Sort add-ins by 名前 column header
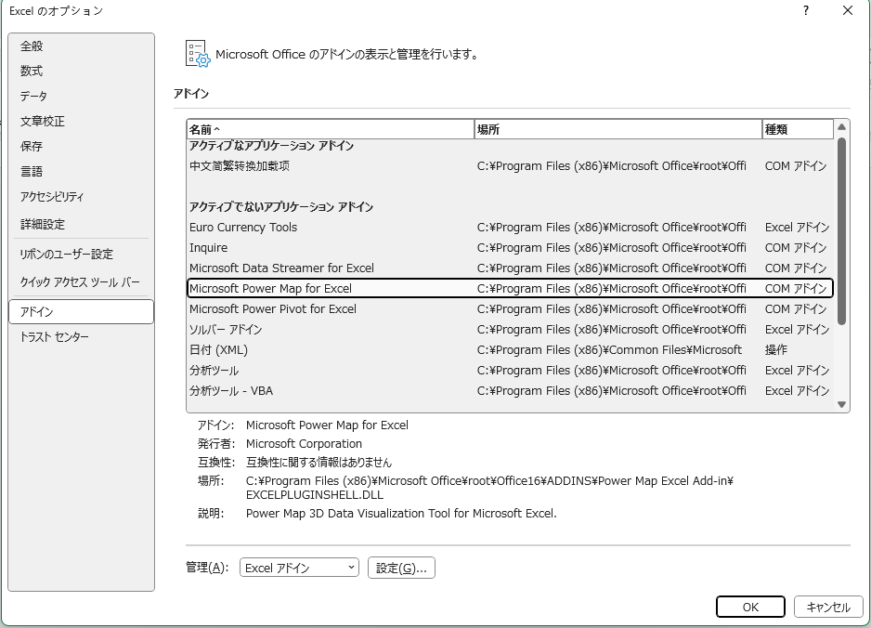This screenshot has width=871, height=628. pyautogui.click(x=330, y=130)
